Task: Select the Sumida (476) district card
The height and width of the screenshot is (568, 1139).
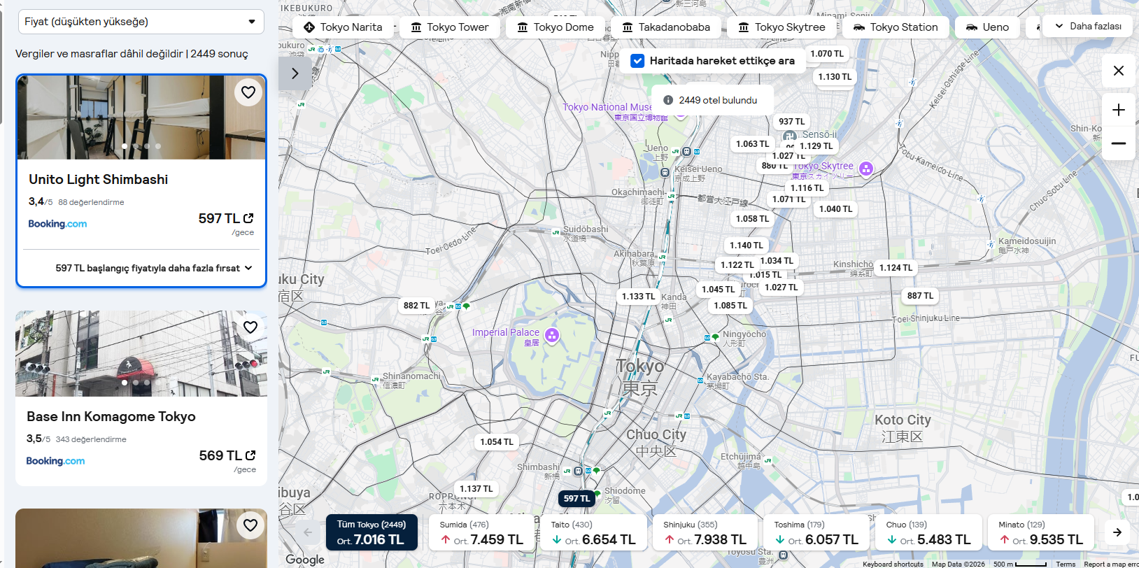Action: (481, 532)
